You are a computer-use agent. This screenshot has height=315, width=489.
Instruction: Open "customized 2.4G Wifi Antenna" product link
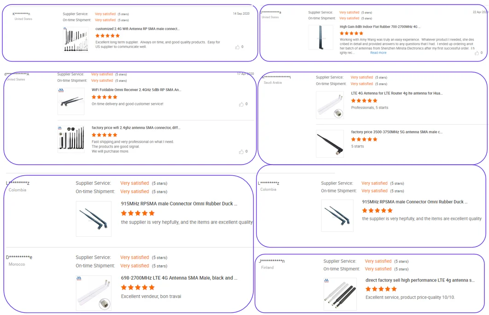coord(137,29)
